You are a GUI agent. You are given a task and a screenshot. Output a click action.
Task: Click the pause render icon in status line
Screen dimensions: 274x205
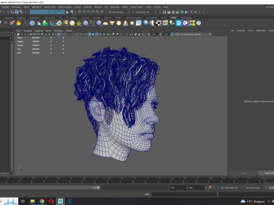tap(195, 12)
